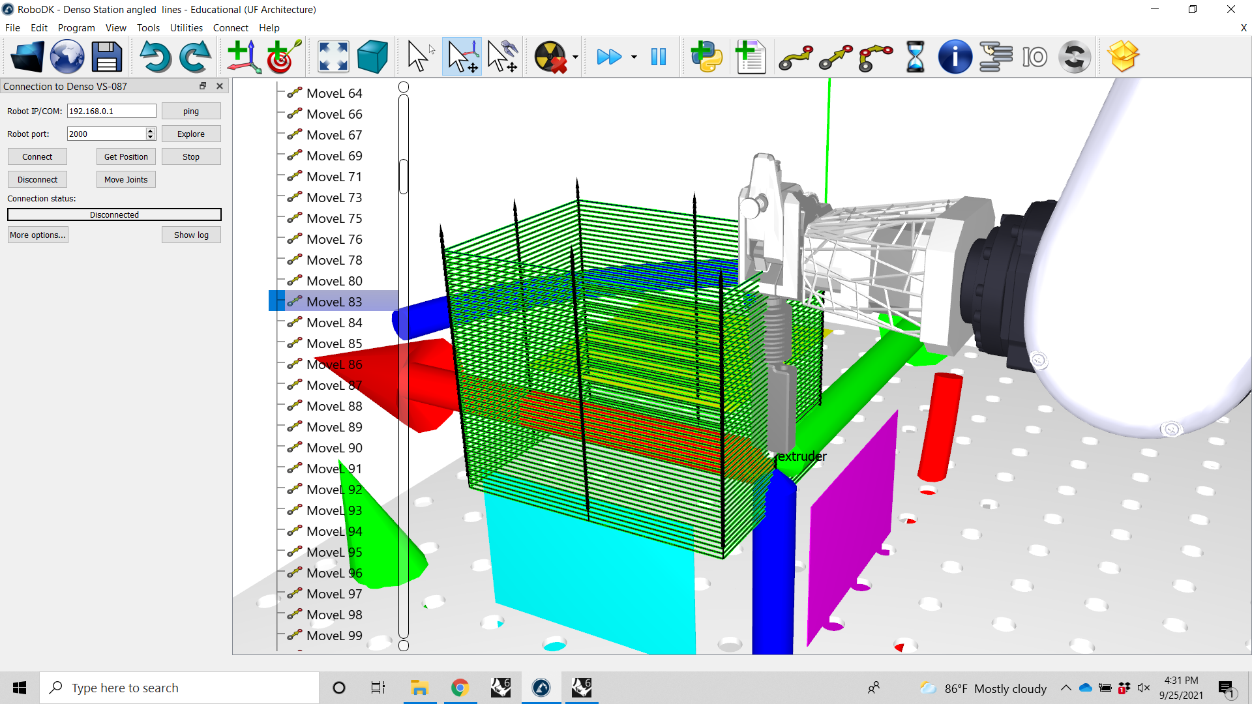Click the Add Python program icon

click(707, 57)
